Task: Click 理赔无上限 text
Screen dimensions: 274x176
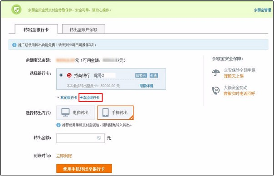Action: pos(234,76)
